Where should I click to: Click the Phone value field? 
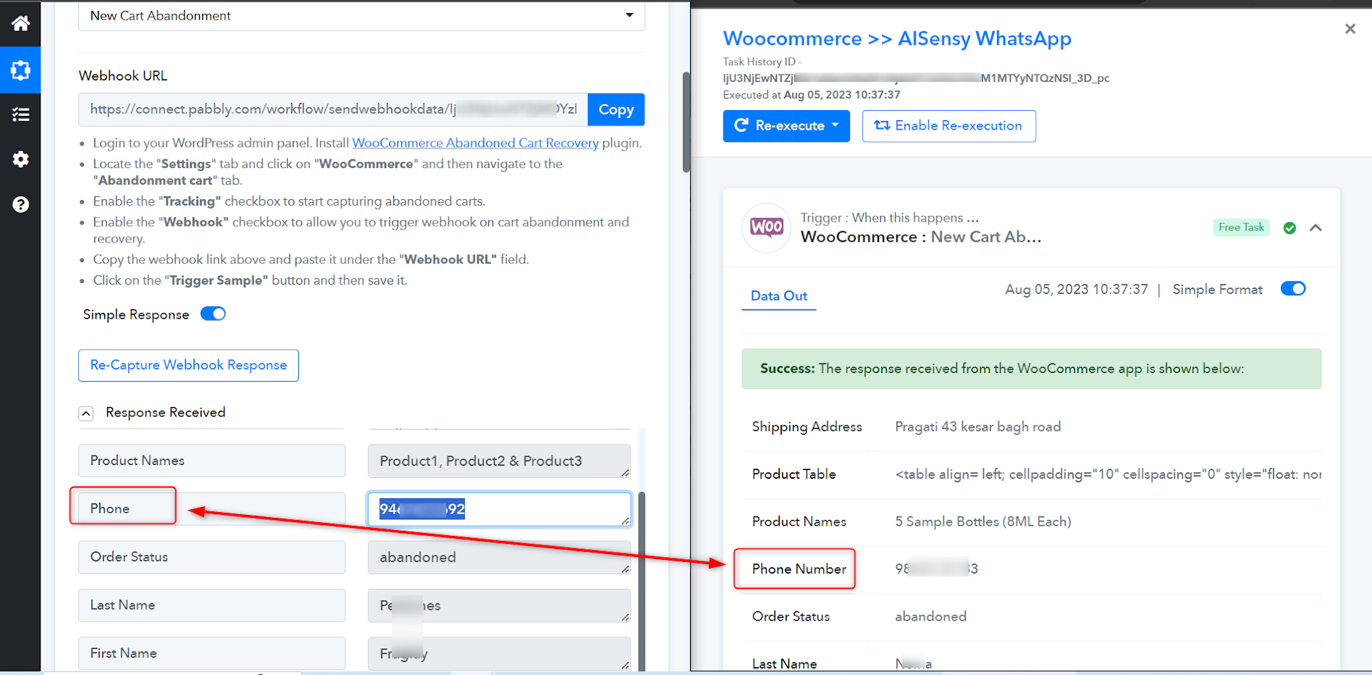pyautogui.click(x=499, y=509)
